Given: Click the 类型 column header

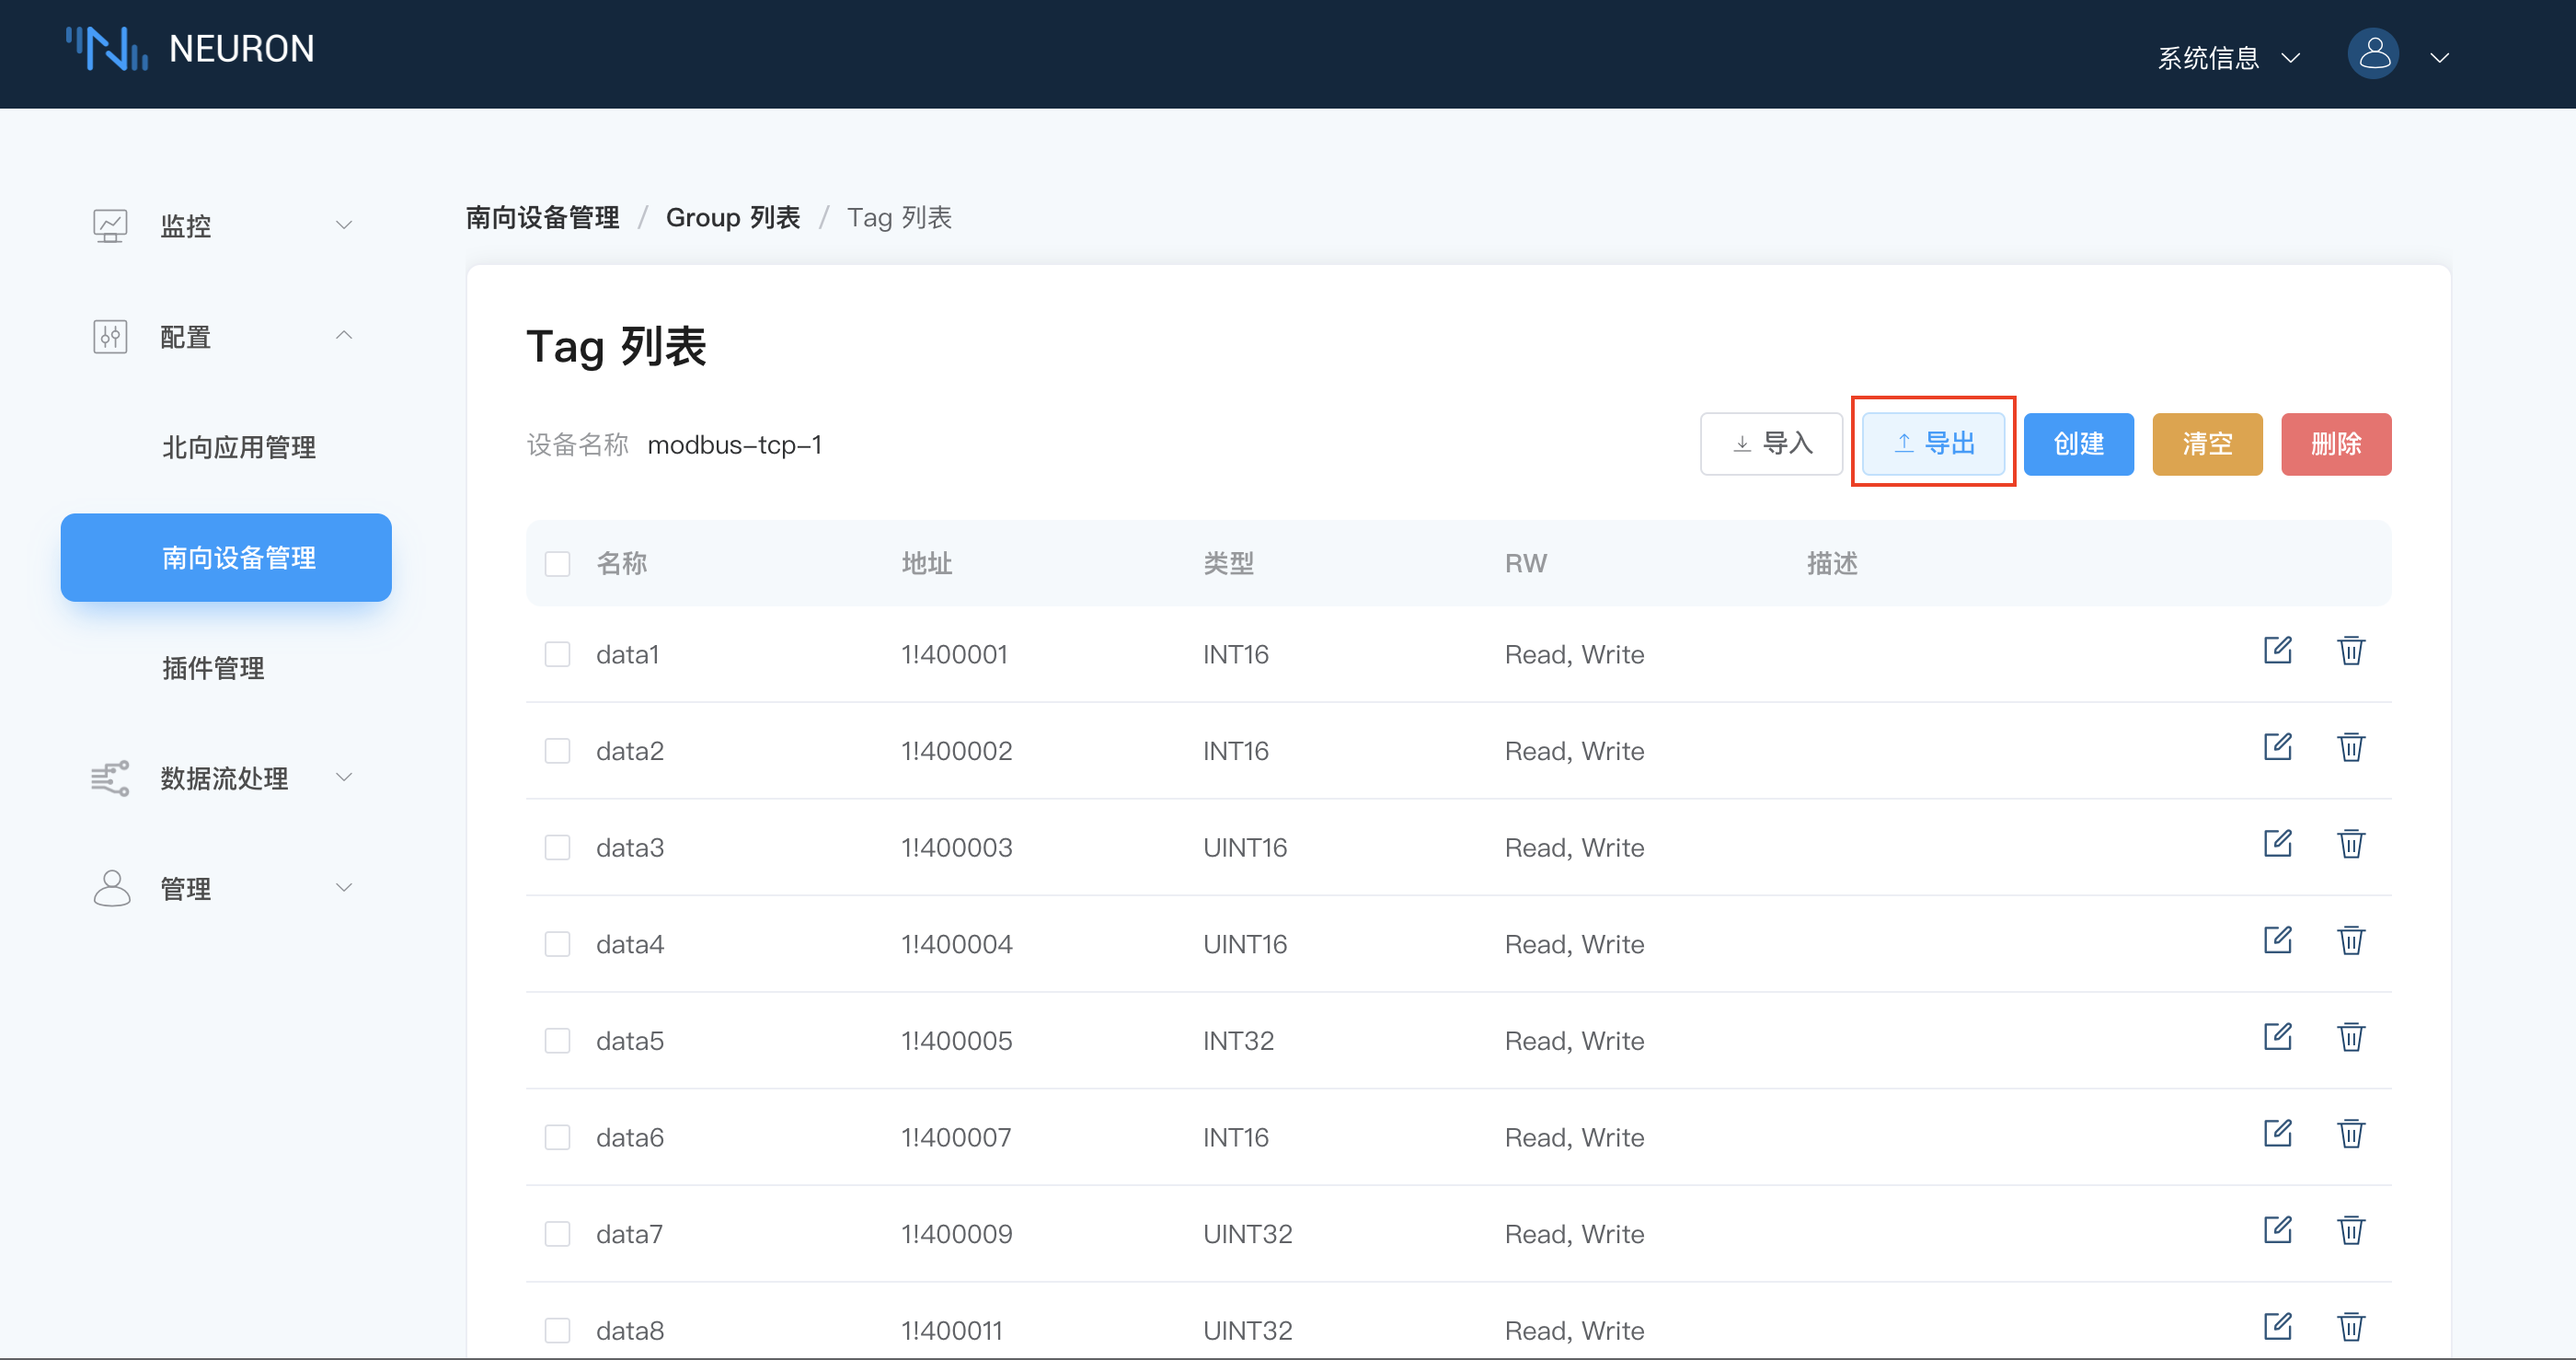Looking at the screenshot, I should click(1228, 564).
